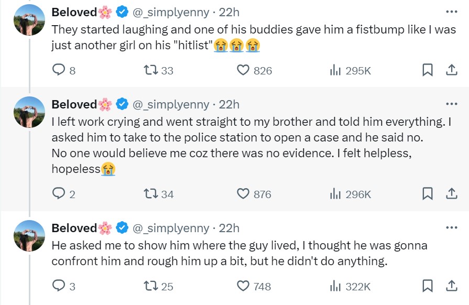Share the "hitlist" fistbump tweet
The image size is (469, 305).
tap(451, 70)
